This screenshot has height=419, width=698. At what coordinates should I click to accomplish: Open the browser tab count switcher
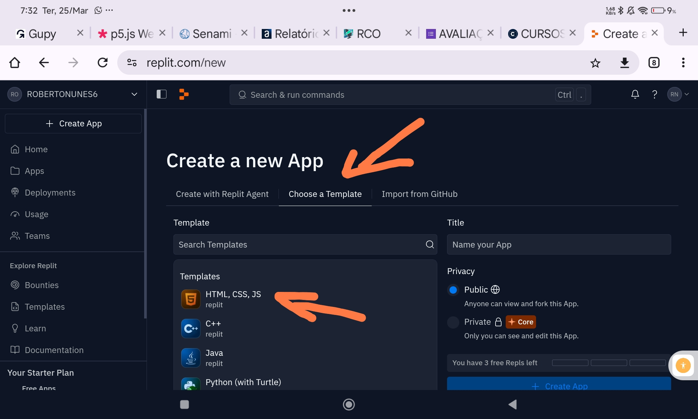[654, 63]
